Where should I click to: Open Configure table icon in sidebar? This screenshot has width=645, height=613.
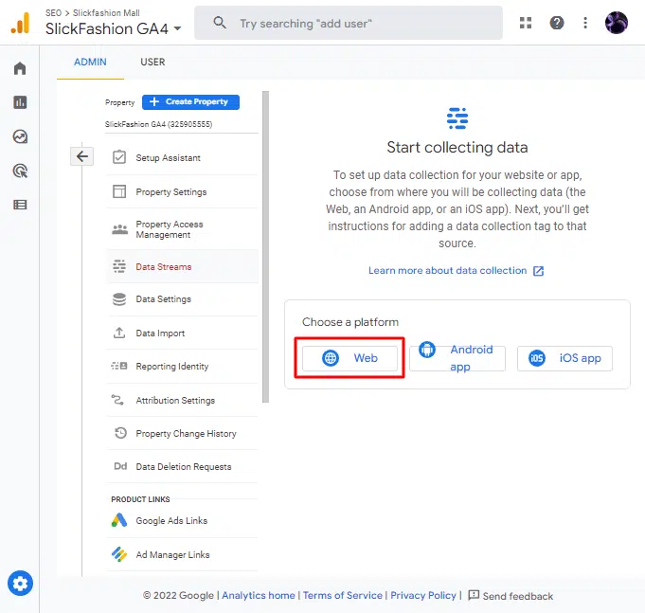pos(20,205)
